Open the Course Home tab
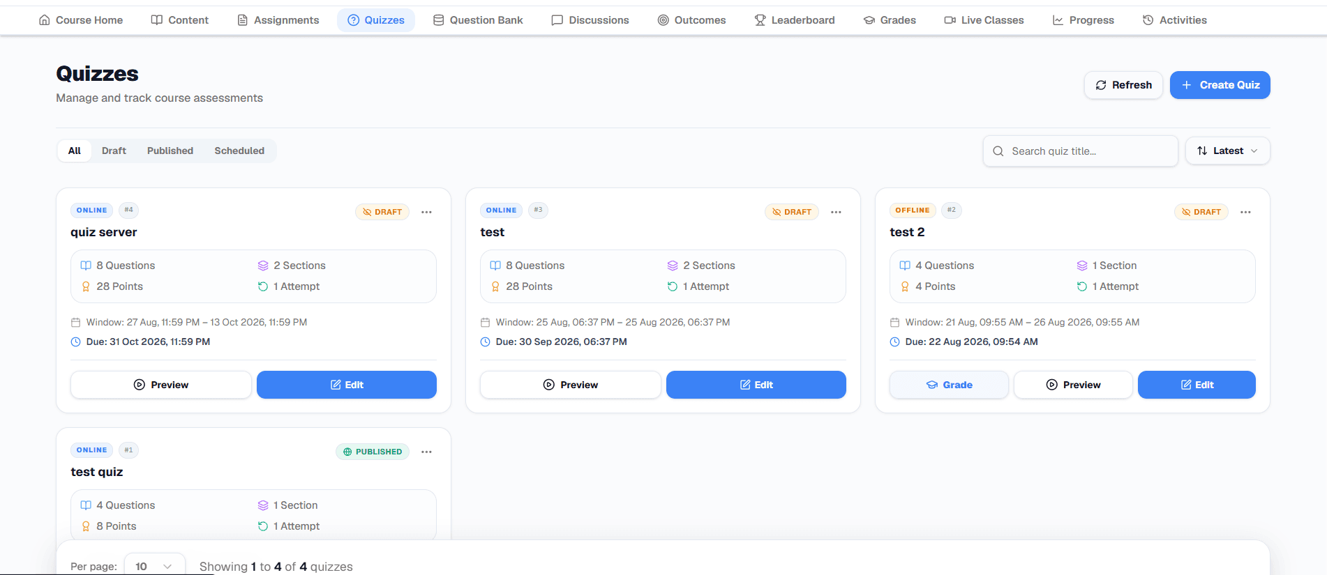 tap(81, 20)
